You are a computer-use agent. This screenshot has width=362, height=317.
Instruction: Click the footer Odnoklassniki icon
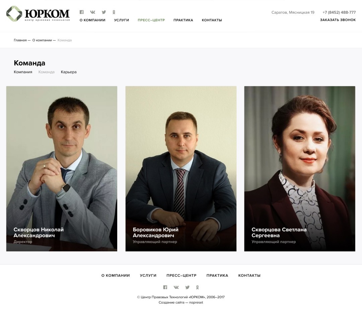tap(197, 287)
